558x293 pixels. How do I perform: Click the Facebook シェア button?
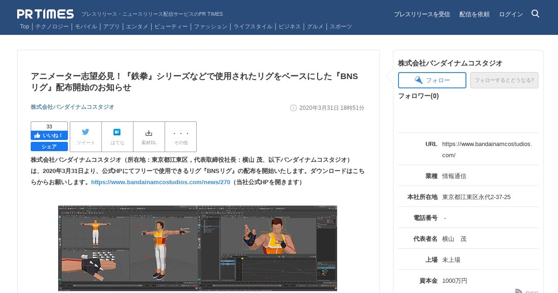click(x=49, y=146)
